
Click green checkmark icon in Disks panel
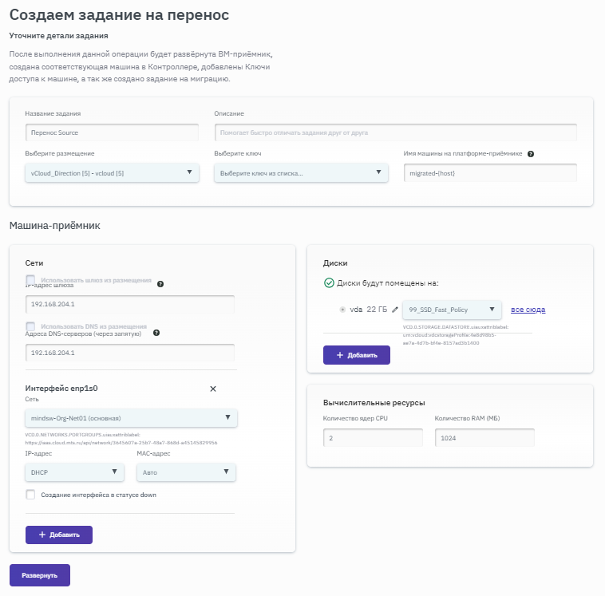click(x=329, y=283)
